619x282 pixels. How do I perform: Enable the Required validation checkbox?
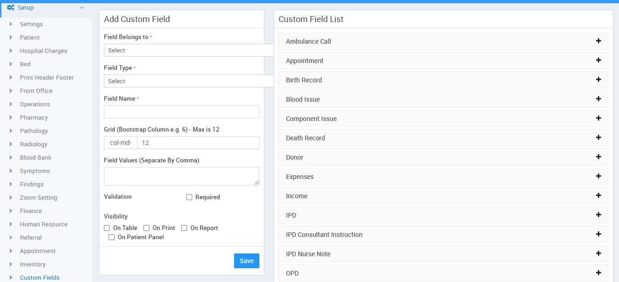point(189,197)
